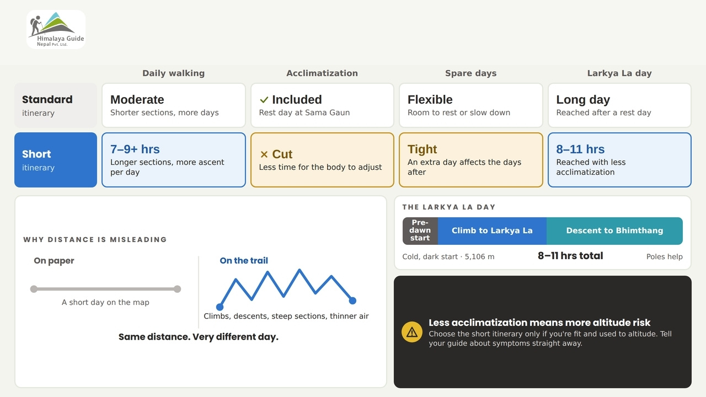The height and width of the screenshot is (397, 706).
Task: Click the 'Climbs, descents, steep sections, thinner air' caption
Action: click(x=286, y=316)
